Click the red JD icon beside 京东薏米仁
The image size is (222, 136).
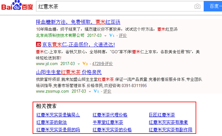click(x=39, y=45)
